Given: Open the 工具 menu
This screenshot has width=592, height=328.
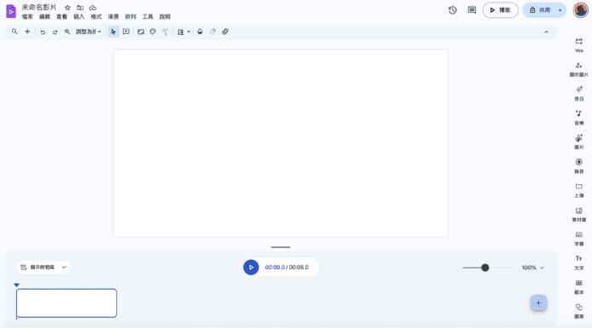Looking at the screenshot, I should tap(148, 16).
